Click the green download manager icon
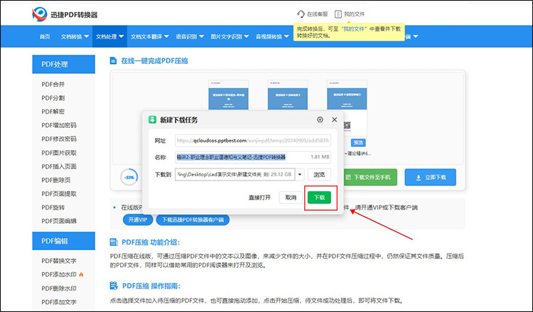 click(152, 119)
